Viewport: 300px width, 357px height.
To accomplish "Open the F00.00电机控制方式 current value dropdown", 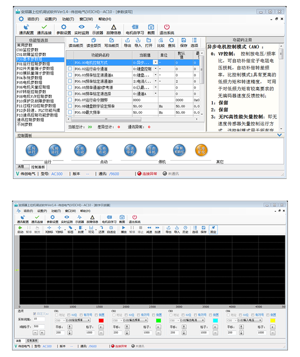I will coord(156,62).
